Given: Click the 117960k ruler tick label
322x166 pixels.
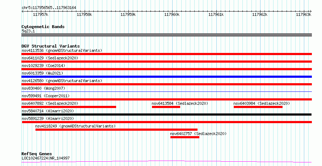Looking at the screenshot, I should (172, 14).
